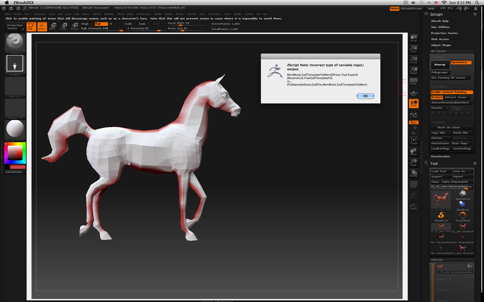This screenshot has width=484, height=302.
Task: Open the DragRect stroke picker
Action: pyautogui.click(x=15, y=65)
